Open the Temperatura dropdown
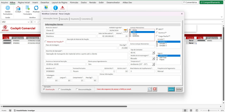The image size is (225, 112). pos(153,64)
